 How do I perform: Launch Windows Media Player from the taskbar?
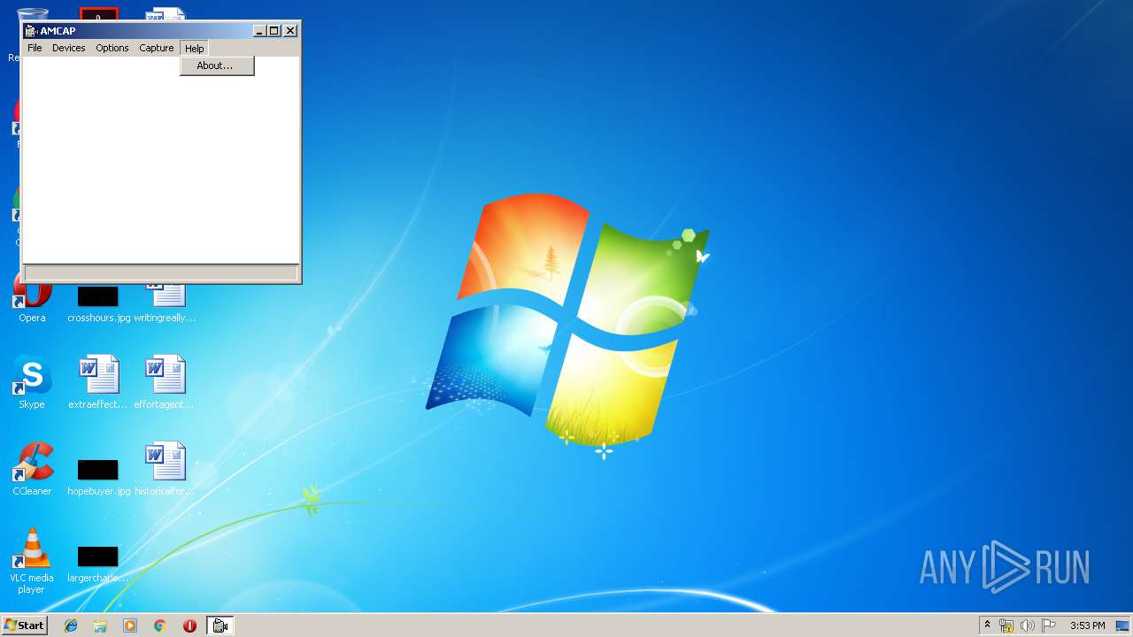pos(130,625)
